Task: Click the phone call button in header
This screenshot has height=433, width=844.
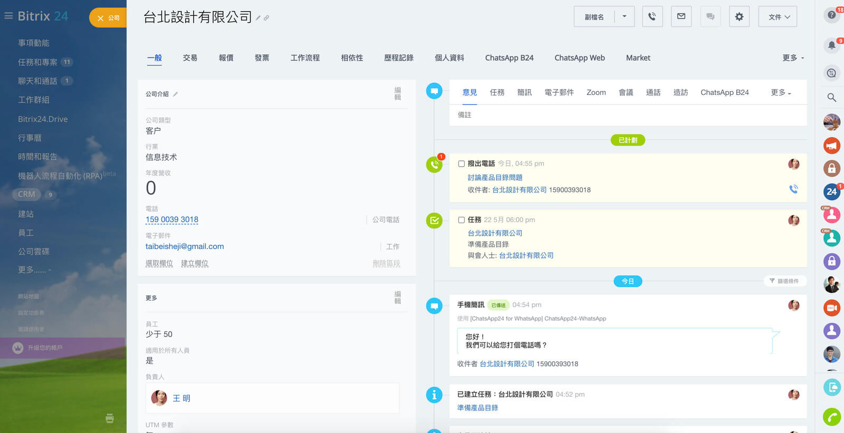Action: coord(653,17)
